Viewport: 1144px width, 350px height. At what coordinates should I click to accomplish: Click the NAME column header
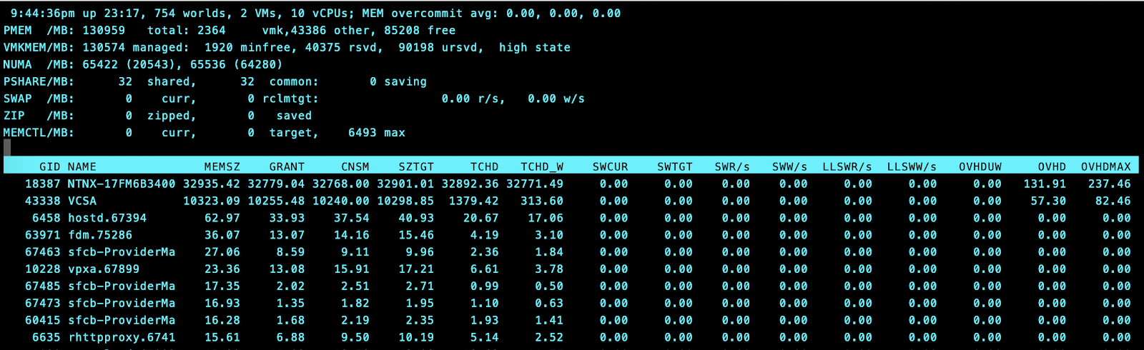pyautogui.click(x=82, y=166)
